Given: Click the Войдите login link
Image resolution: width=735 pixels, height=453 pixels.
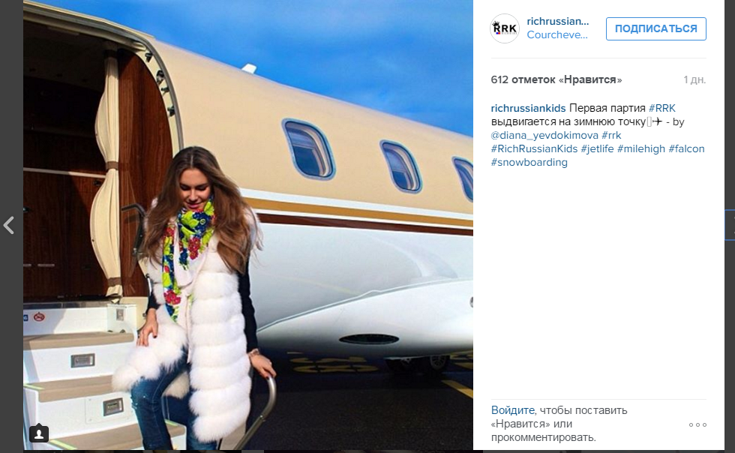Looking at the screenshot, I should pyautogui.click(x=512, y=410).
